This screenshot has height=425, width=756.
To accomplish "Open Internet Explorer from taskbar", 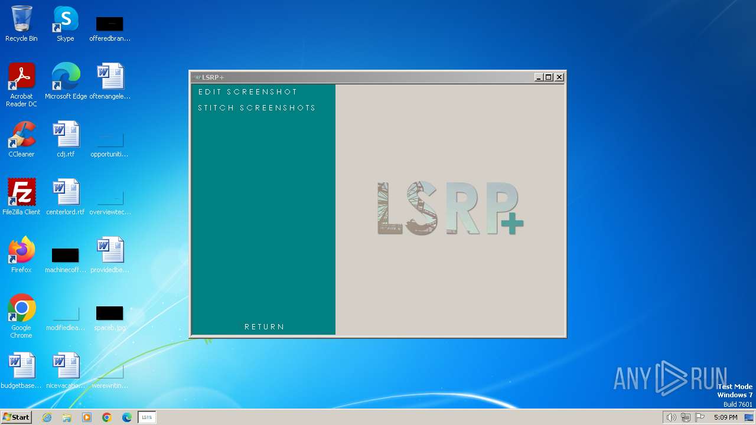I will coord(47,417).
